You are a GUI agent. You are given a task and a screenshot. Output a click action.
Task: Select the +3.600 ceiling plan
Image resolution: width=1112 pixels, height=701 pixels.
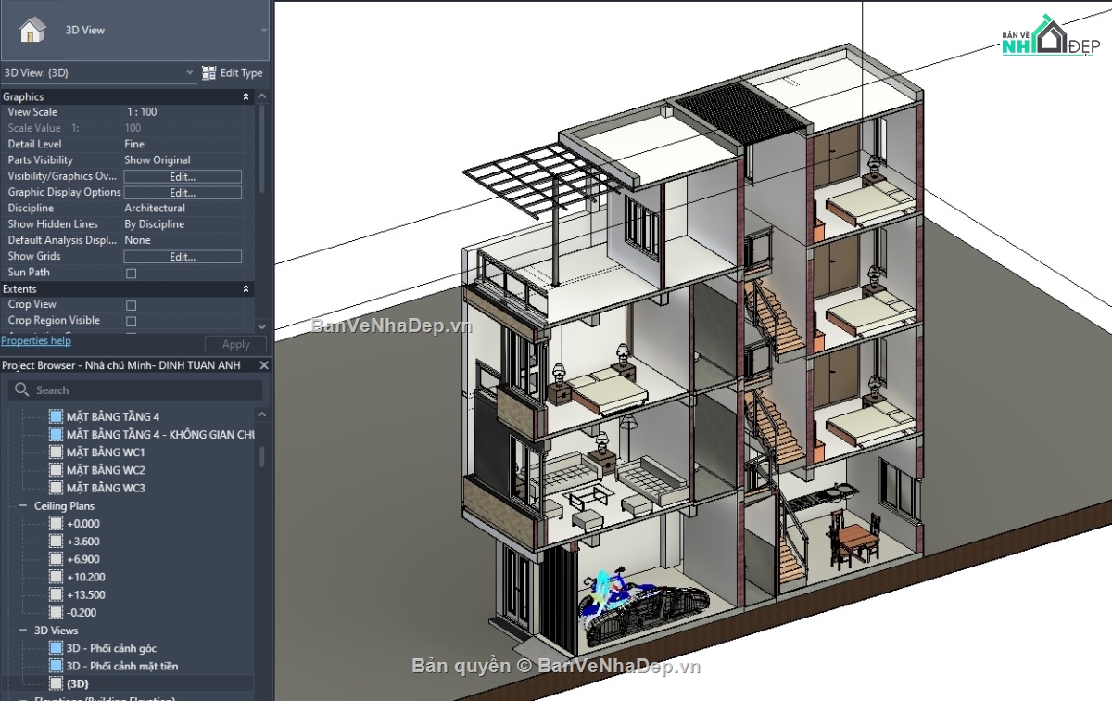[x=83, y=542]
